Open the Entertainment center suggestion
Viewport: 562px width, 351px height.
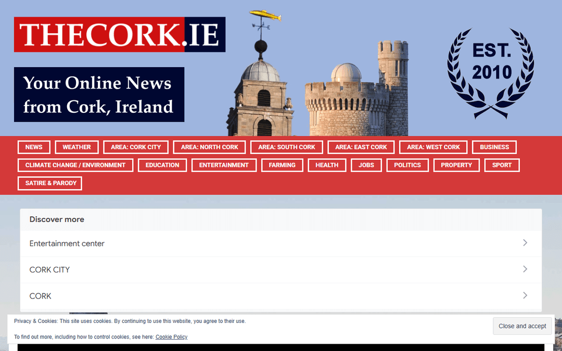point(281,243)
